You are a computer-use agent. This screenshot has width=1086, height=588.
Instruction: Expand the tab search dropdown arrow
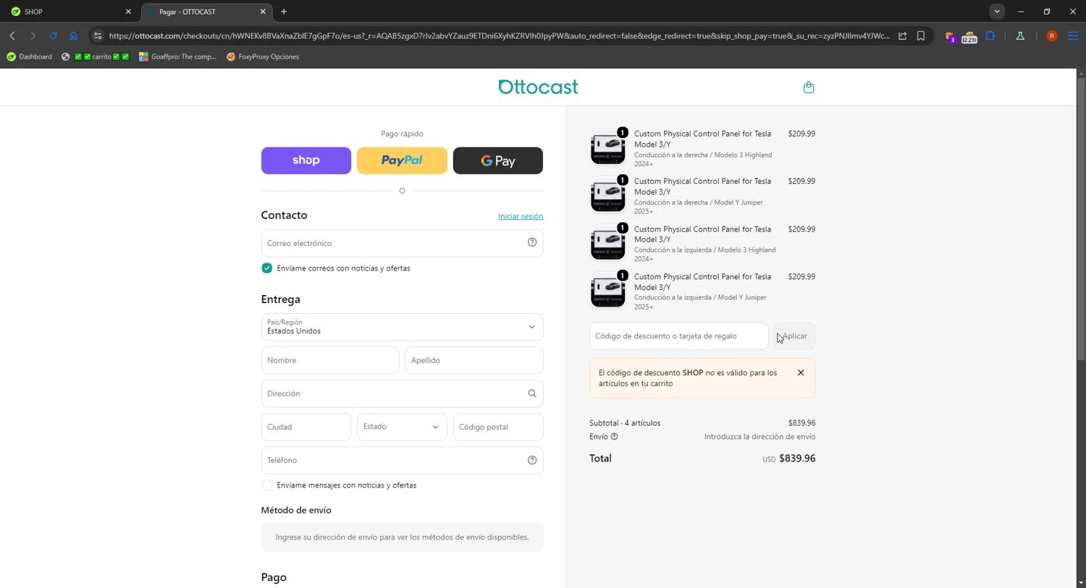tap(997, 12)
